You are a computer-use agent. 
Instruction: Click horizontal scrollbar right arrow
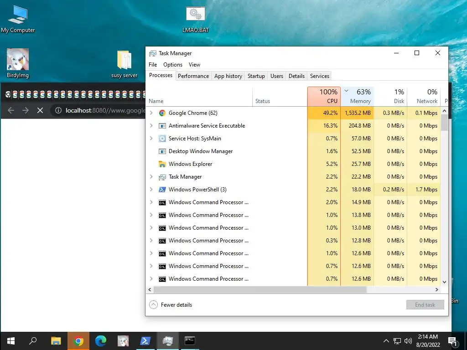[x=436, y=289]
